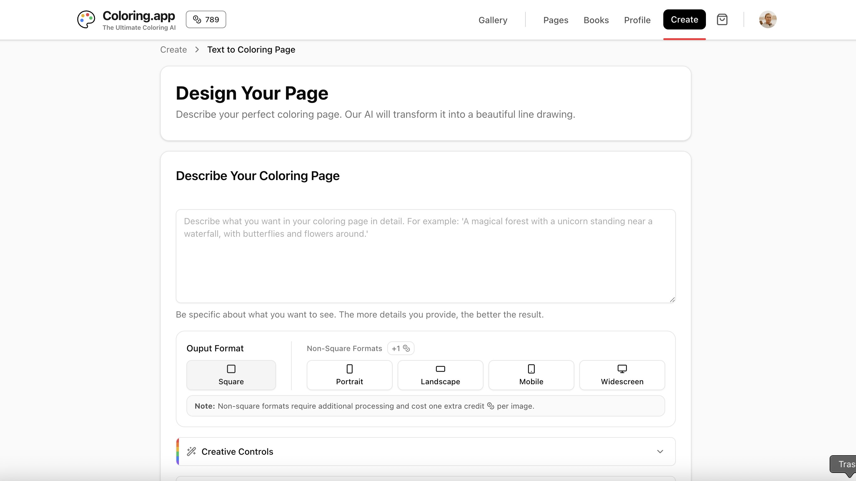856x481 pixels.
Task: Open the Gallery menu item
Action: [493, 20]
